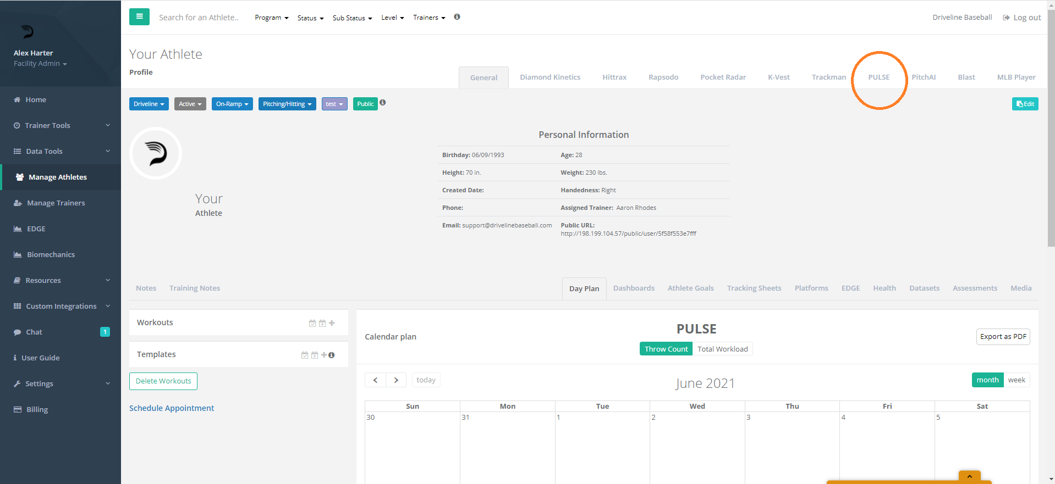Open the Program filter dropdown
1055x484 pixels.
tap(272, 18)
